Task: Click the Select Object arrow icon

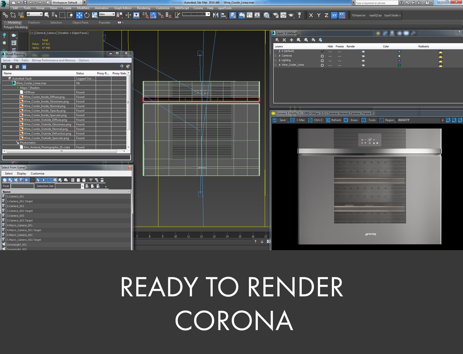Action: click(x=47, y=15)
